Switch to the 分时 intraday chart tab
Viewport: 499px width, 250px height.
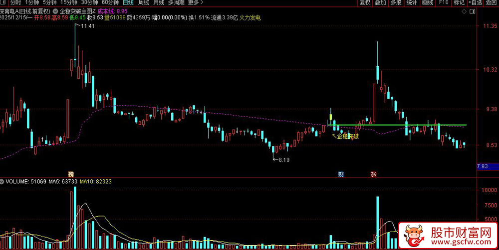pyautogui.click(x=15, y=2)
